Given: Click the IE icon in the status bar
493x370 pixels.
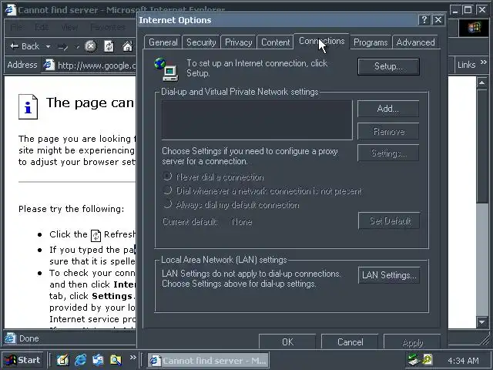Looking at the screenshot, I should pyautogui.click(x=10, y=338).
